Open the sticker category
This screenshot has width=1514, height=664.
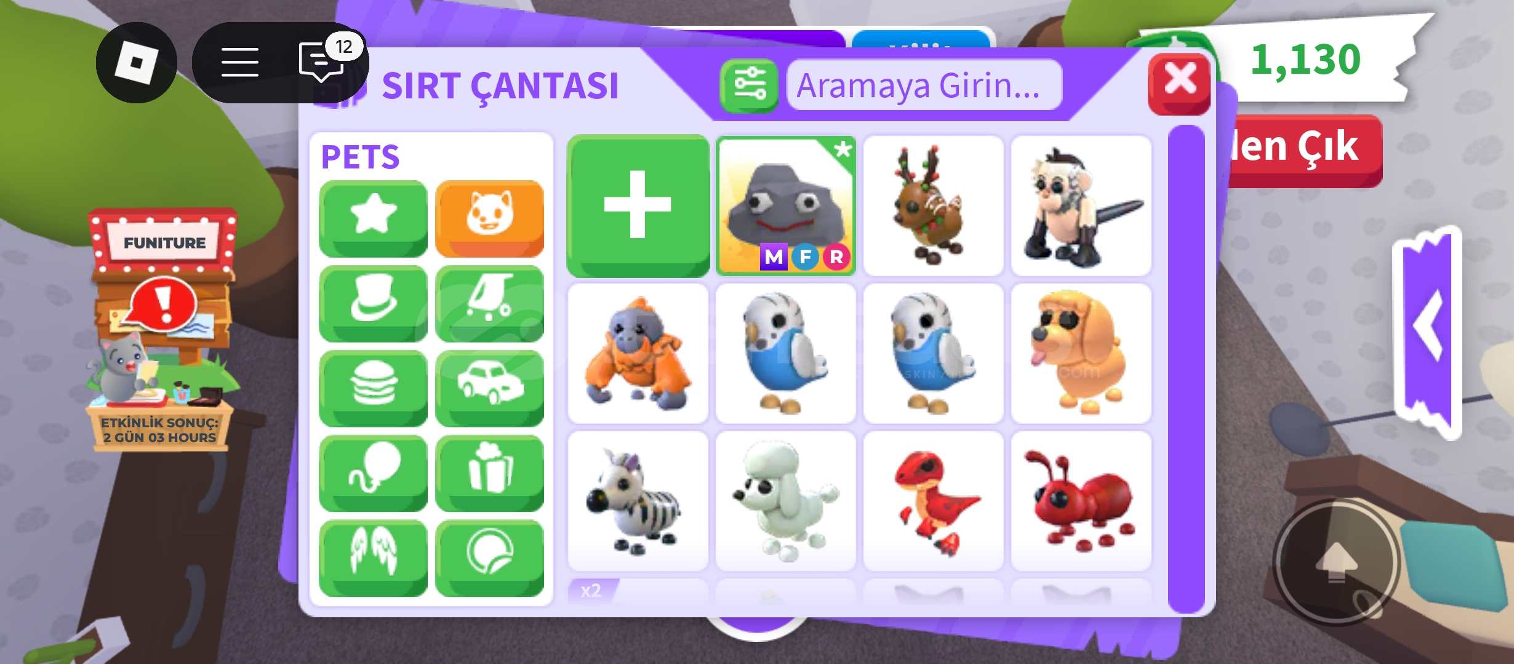pos(489,558)
